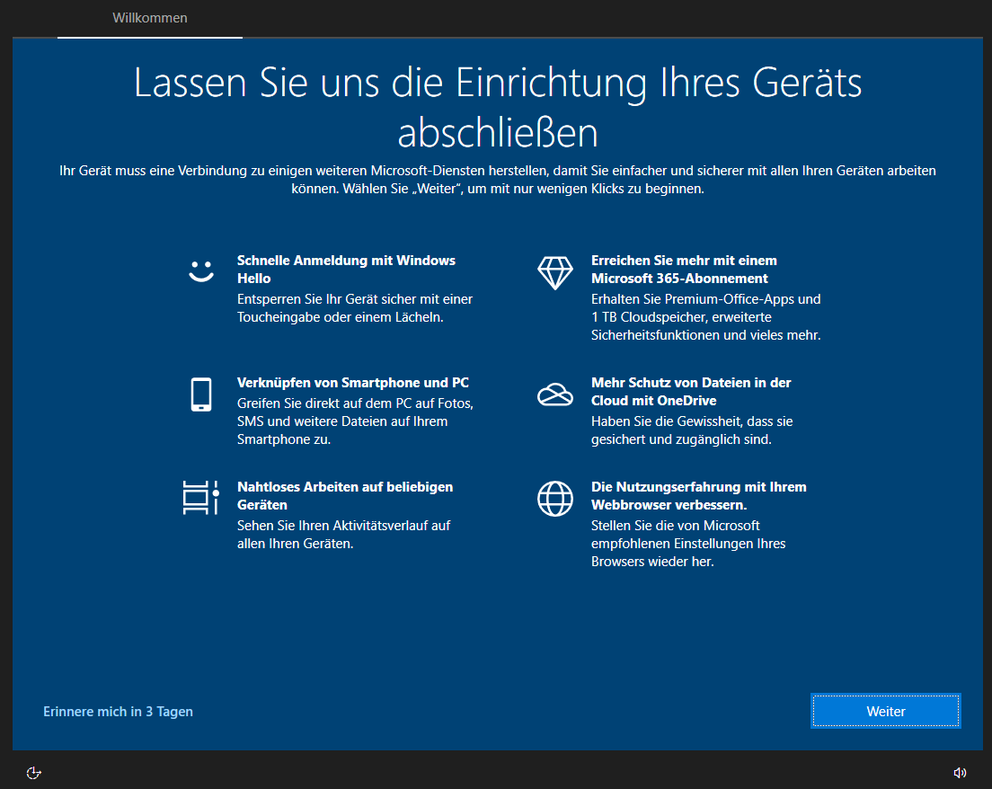Click 'Stellen Sie die von Microsoft empfohlenen' description
992x789 pixels.
click(688, 544)
